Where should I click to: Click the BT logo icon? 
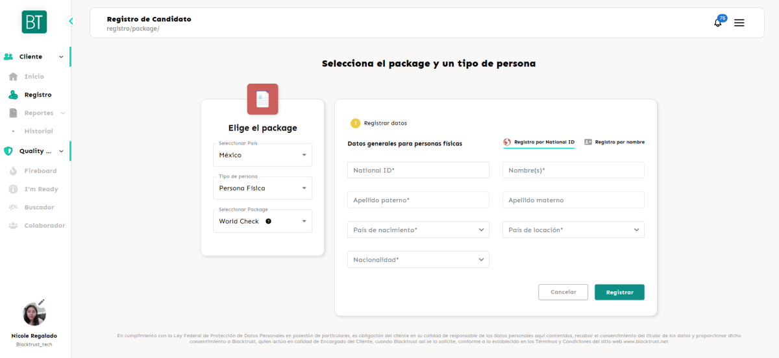click(34, 22)
